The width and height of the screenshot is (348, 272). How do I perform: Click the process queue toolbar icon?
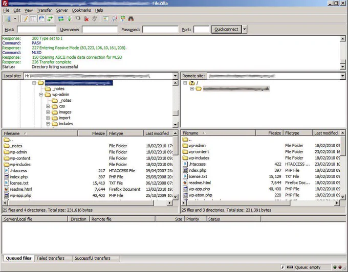coord(69,19)
